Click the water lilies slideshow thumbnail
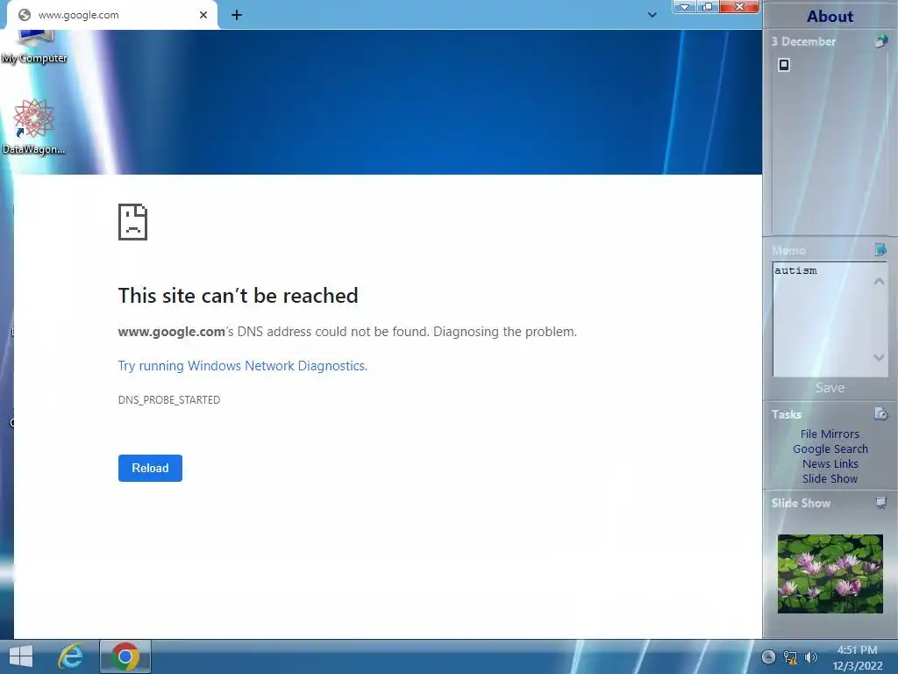This screenshot has width=898, height=674. click(x=830, y=574)
